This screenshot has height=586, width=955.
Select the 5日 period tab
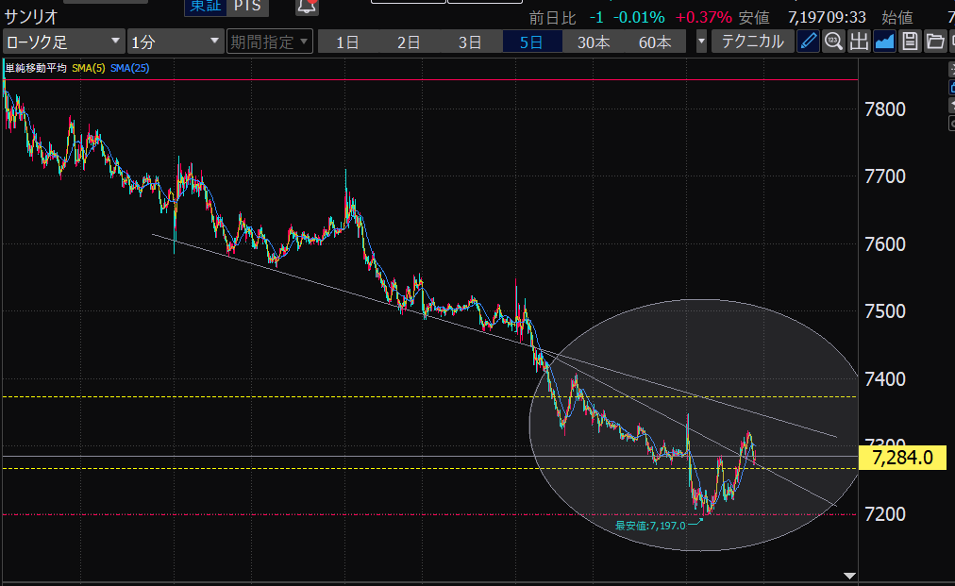click(x=531, y=42)
